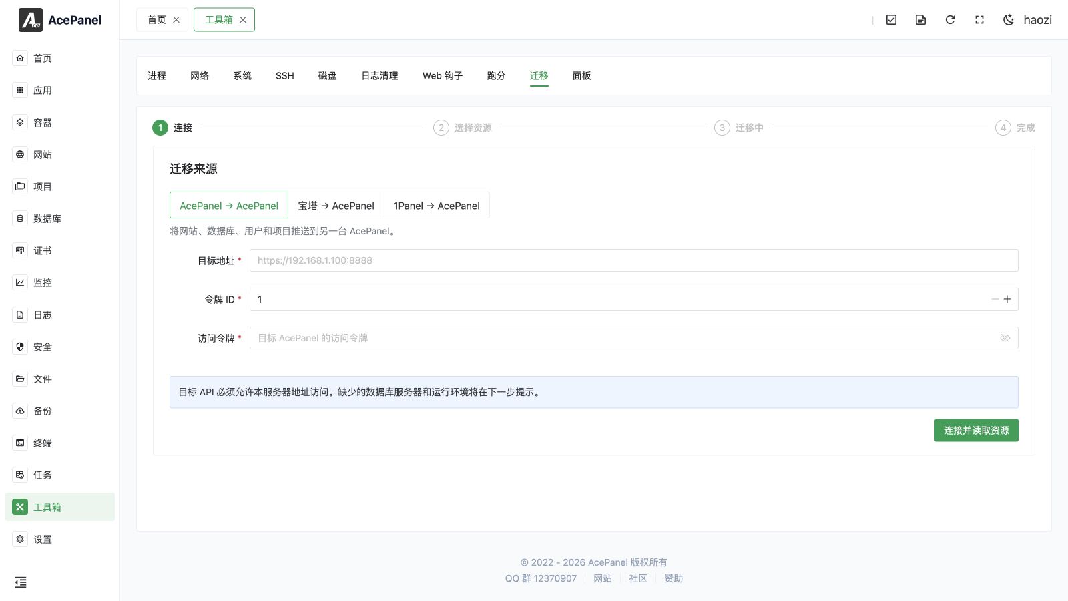The width and height of the screenshot is (1068, 601).
Task: Switch to the 网络 tab
Action: 200,76
